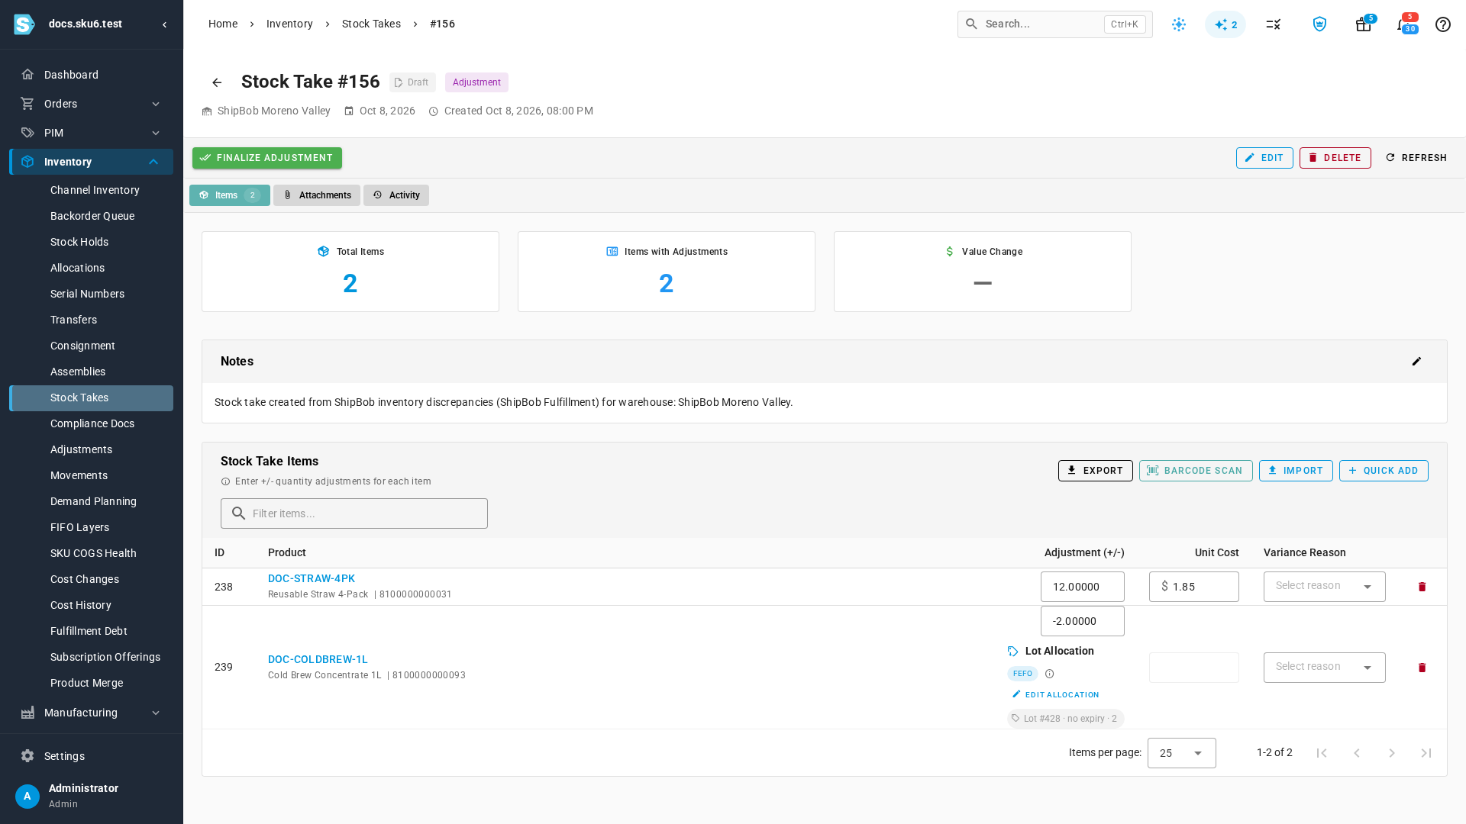Expand the Orders menu in sidebar
Screen dimensions: 1466x824
pos(91,104)
